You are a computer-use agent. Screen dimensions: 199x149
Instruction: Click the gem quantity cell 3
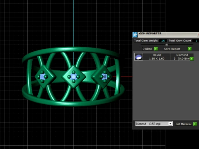click(175, 59)
